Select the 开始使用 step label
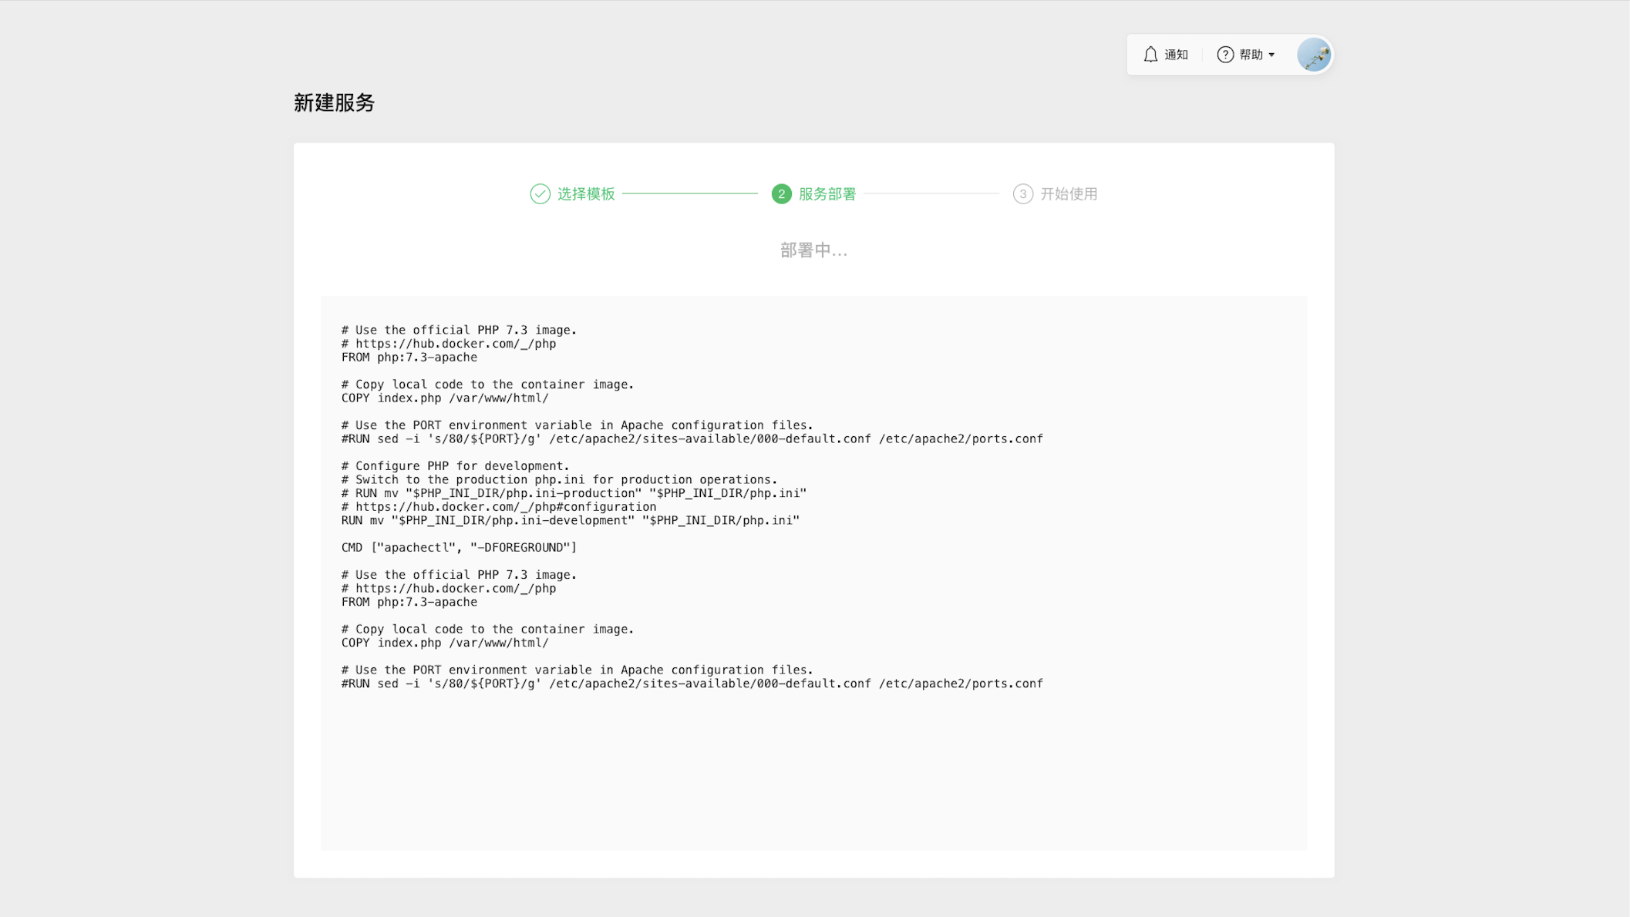The image size is (1630, 917). 1069,194
